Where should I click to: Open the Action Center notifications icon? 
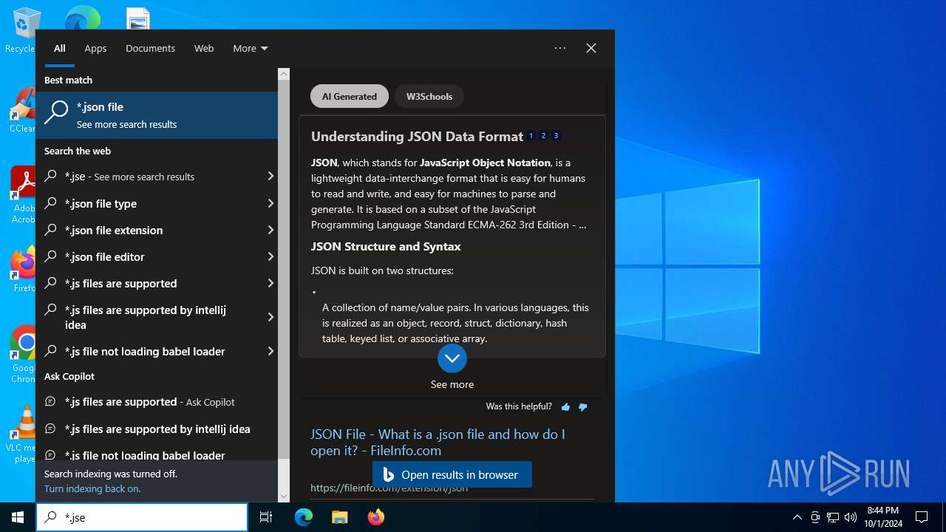click(922, 517)
